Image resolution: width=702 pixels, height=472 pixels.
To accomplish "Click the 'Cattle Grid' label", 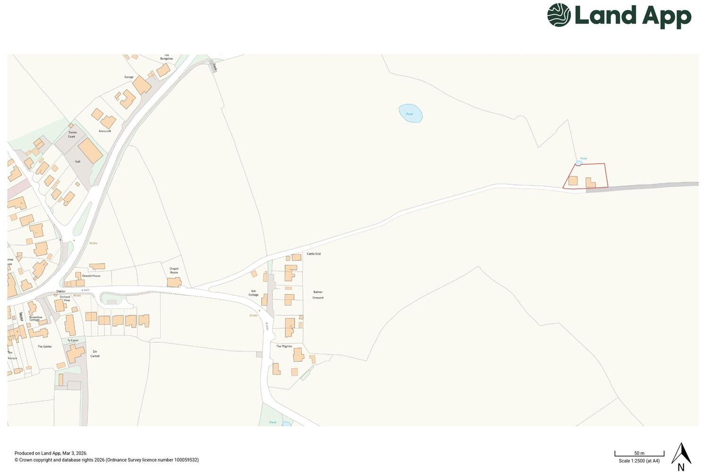I will point(314,254).
